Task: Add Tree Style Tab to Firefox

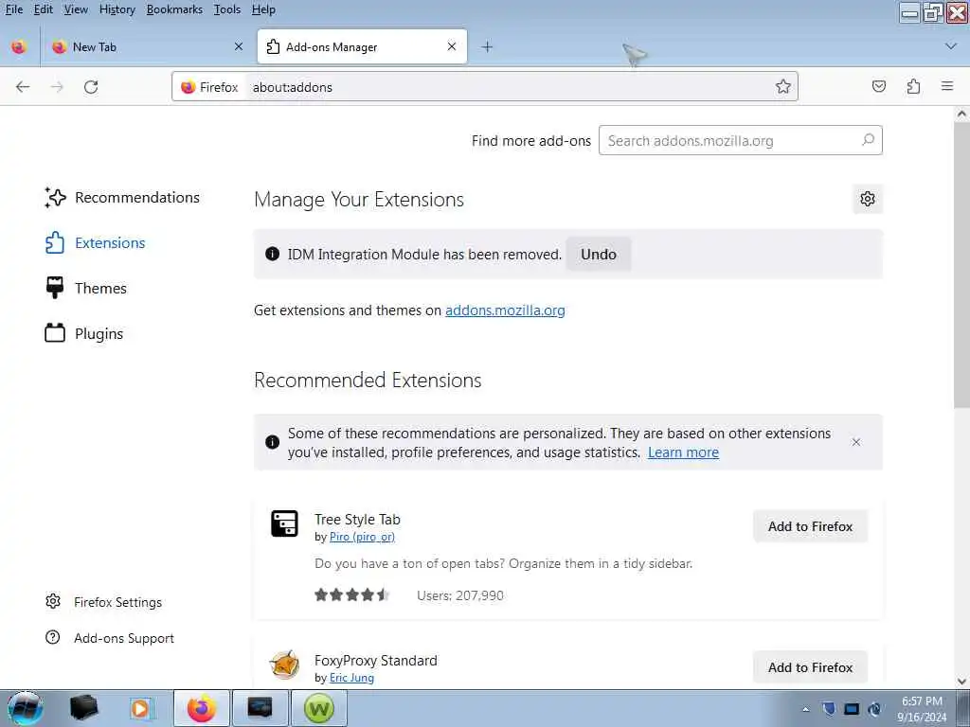Action: [810, 526]
